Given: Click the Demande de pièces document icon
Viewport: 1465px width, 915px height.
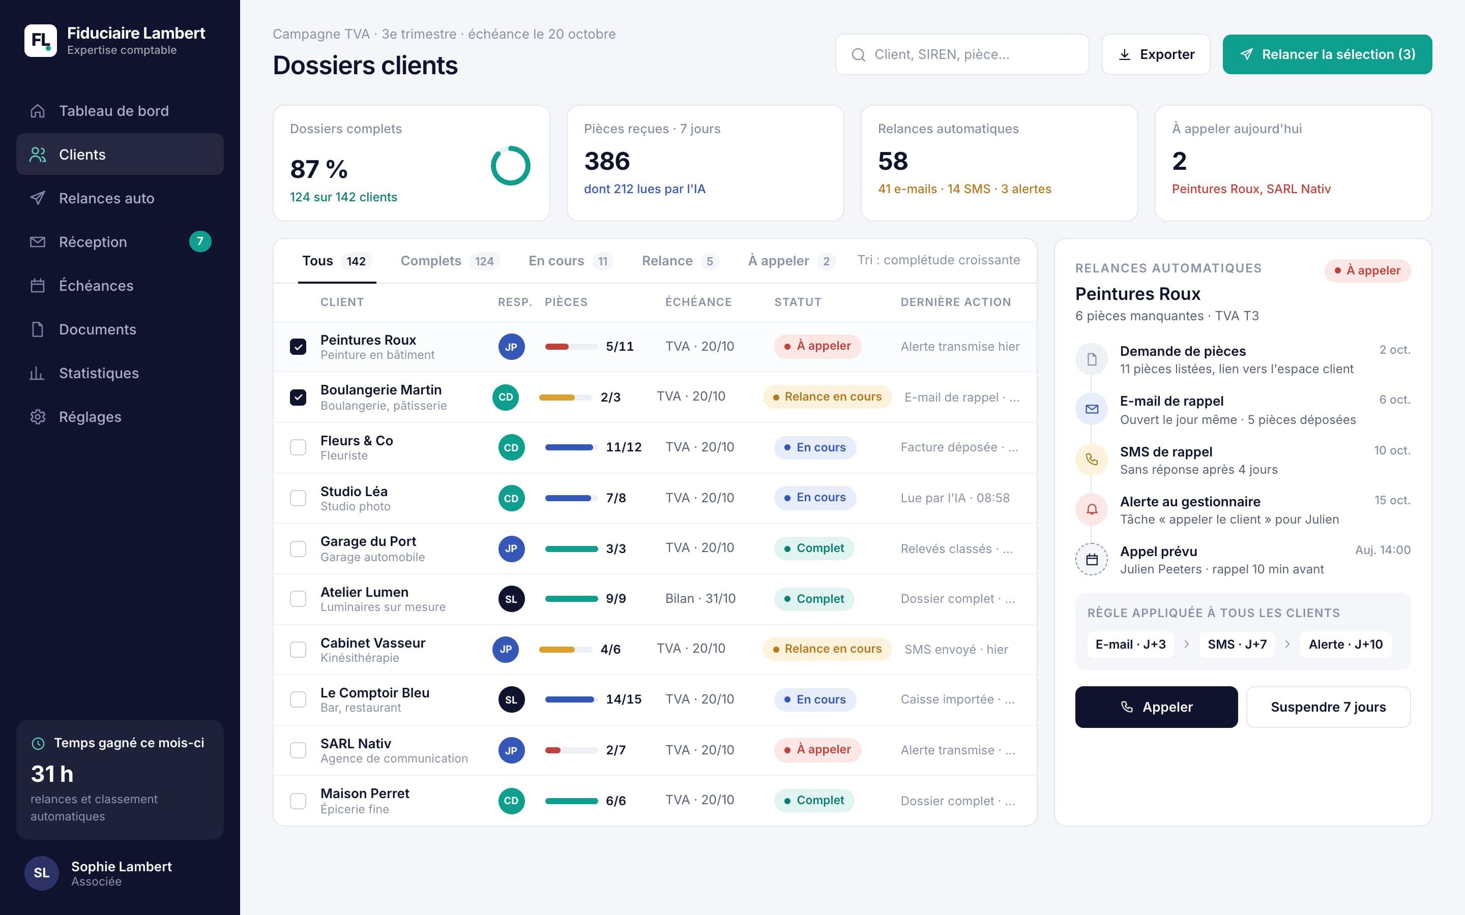Looking at the screenshot, I should [x=1092, y=359].
